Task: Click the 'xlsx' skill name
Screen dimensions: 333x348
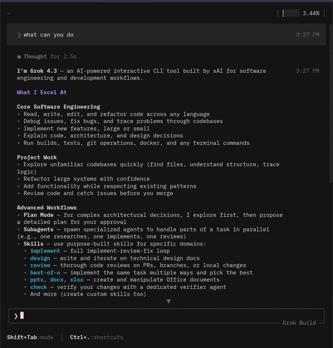Action: pos(77,280)
